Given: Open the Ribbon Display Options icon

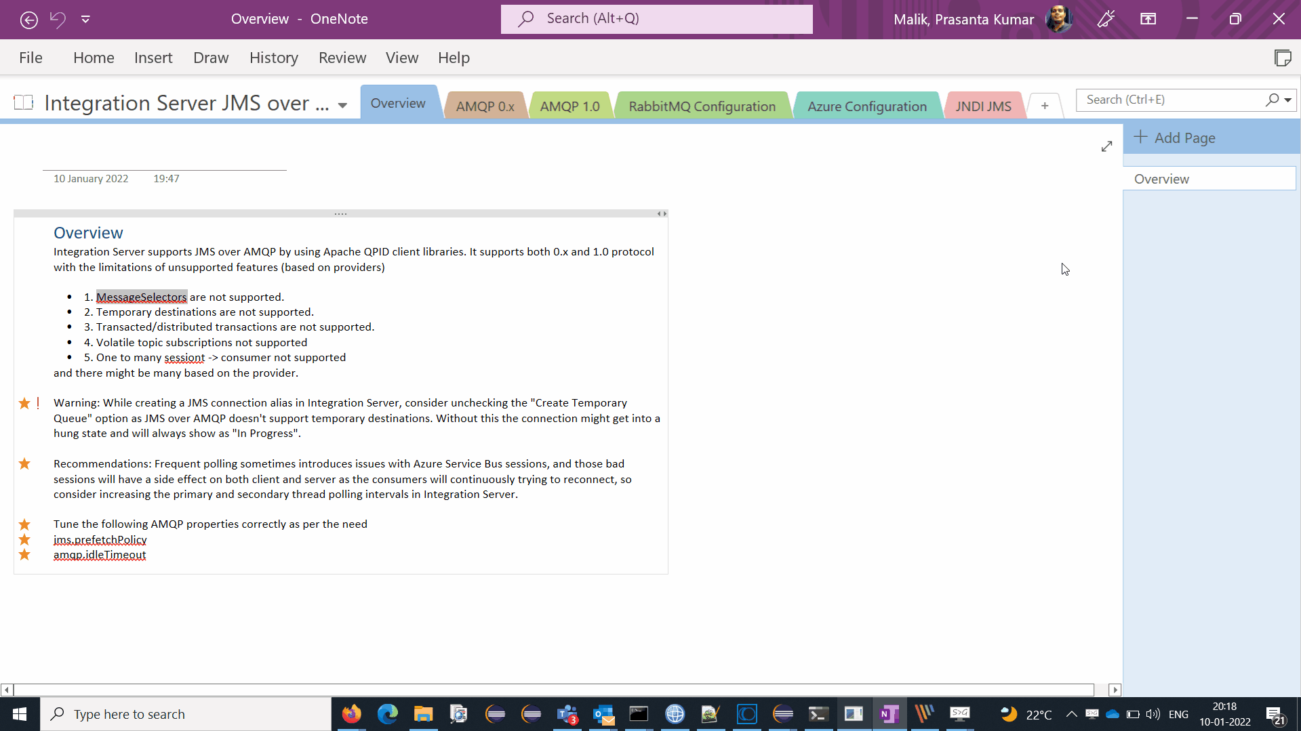Looking at the screenshot, I should point(1148,19).
